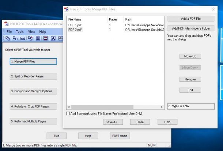Open the Tools menu in PDFill

point(20,31)
